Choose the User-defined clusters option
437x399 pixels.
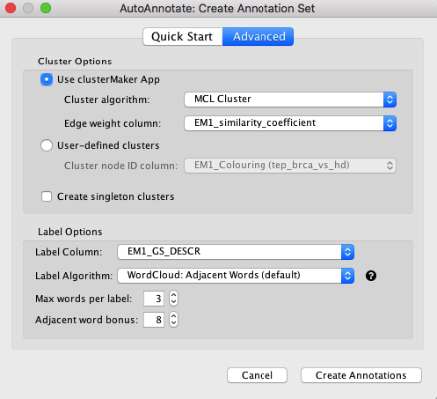point(47,145)
